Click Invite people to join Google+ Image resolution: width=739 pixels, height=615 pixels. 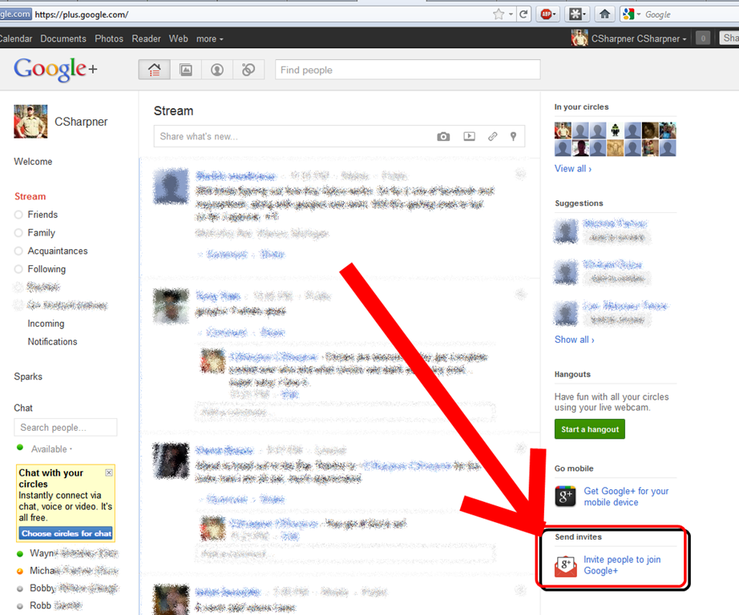pos(622,565)
